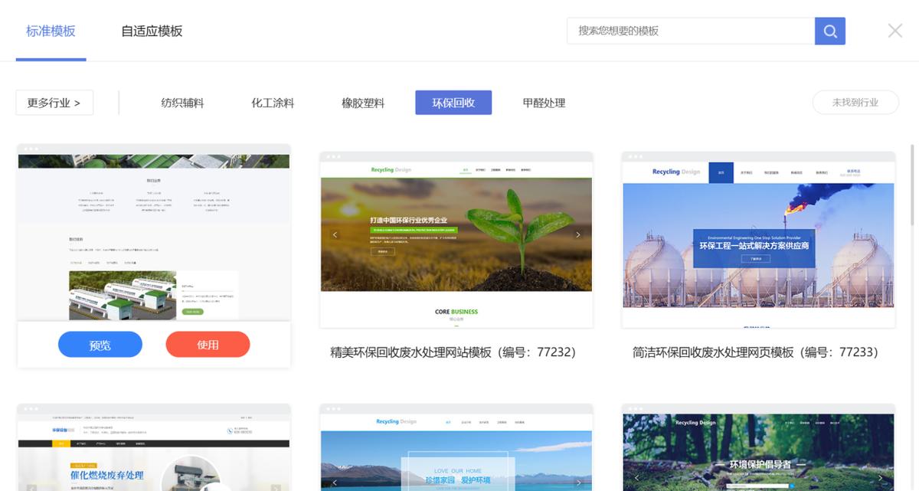Select the 纺织辅料 industry filter
Image resolution: width=919 pixels, height=491 pixels.
182,102
